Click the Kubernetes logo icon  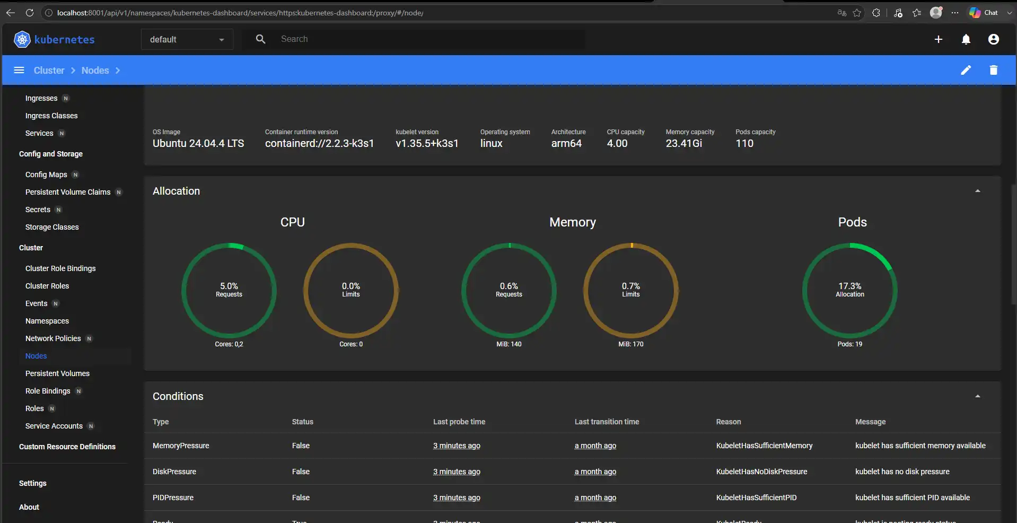pos(22,39)
